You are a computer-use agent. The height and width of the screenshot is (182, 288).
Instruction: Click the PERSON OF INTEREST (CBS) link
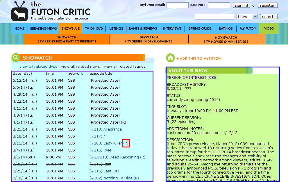(x=192, y=77)
